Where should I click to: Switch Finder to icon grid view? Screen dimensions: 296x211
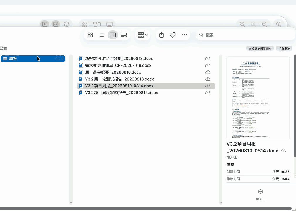(x=90, y=35)
